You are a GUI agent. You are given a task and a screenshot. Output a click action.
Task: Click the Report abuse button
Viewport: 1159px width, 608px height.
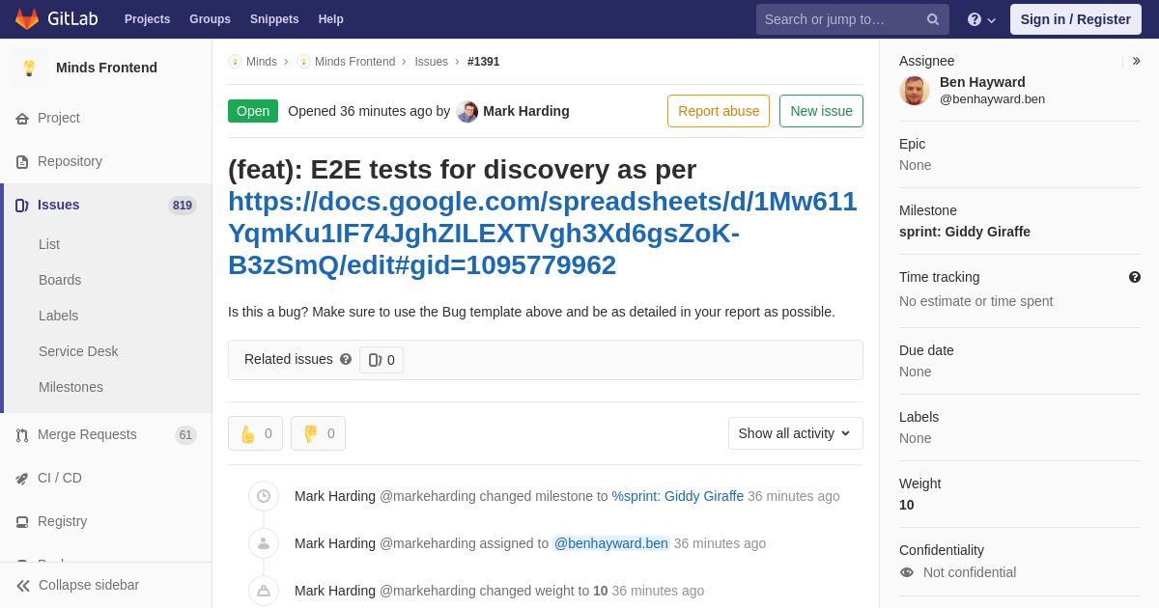coord(719,111)
